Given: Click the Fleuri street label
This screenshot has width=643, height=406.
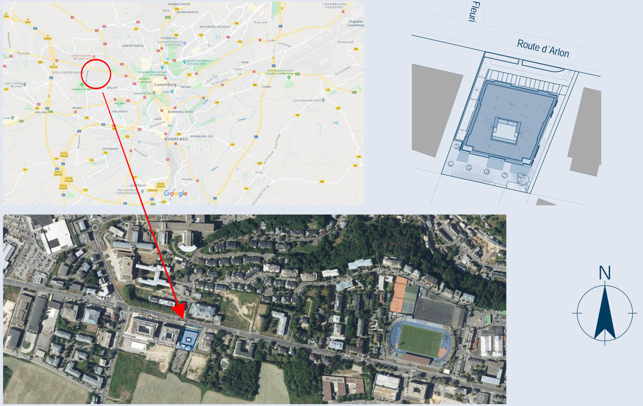Looking at the screenshot, I should pyautogui.click(x=473, y=12).
